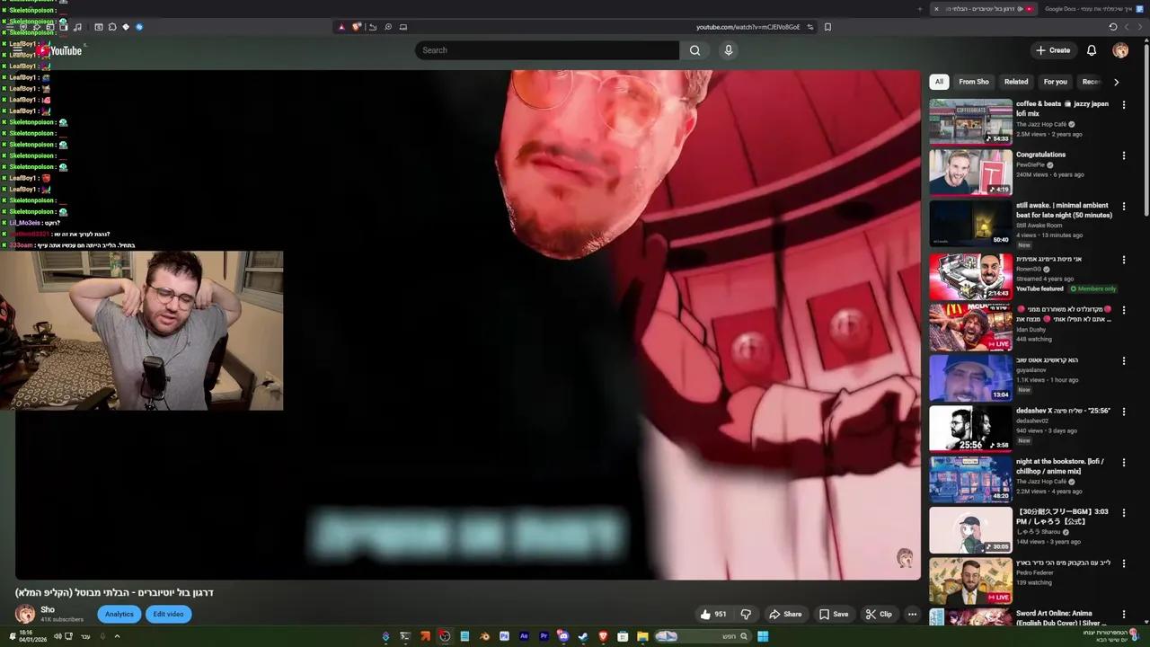1150x647 pixels.
Task: Open the extensions puzzle icon in toolbar
Action: (112, 27)
